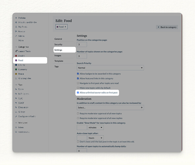Viewport: 195px width, 165px height.
Task: Open the Admin link in sidebar
Action: 21,36
